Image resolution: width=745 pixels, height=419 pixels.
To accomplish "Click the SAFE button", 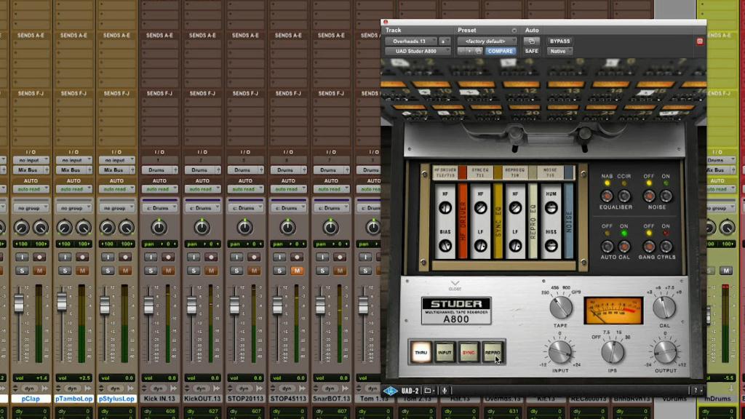I will pyautogui.click(x=531, y=51).
